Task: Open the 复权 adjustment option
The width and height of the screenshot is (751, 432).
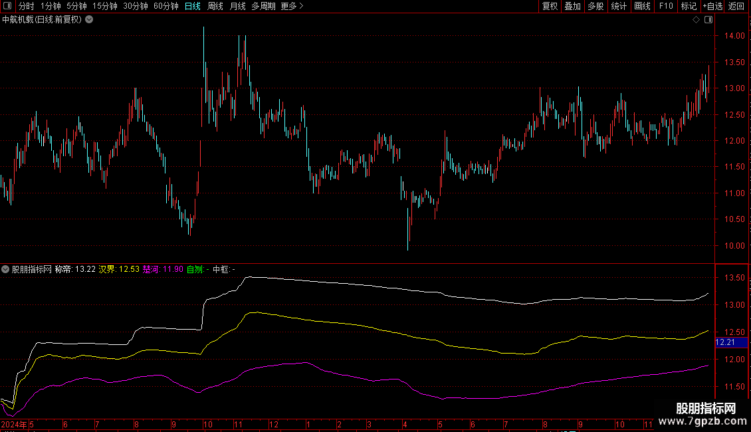Action: pos(550,6)
